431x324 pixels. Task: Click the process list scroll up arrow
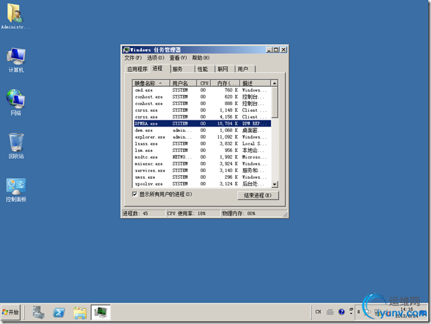point(274,83)
